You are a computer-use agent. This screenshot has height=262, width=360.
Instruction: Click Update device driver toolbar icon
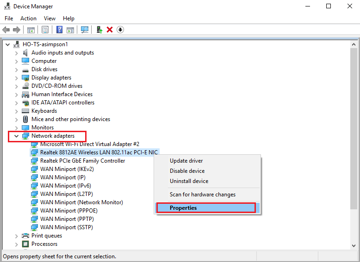[x=99, y=30]
